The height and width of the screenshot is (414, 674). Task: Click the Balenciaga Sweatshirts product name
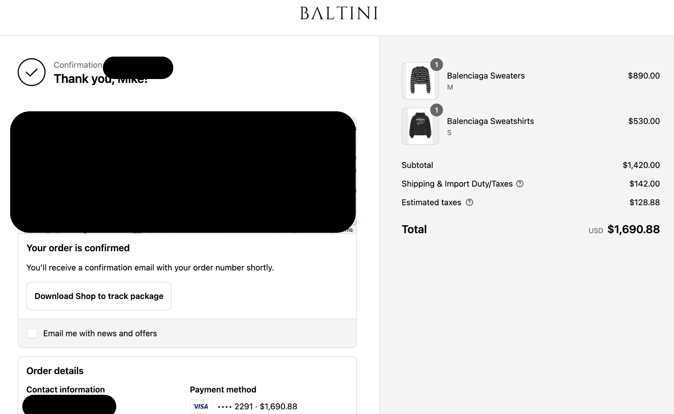490,121
